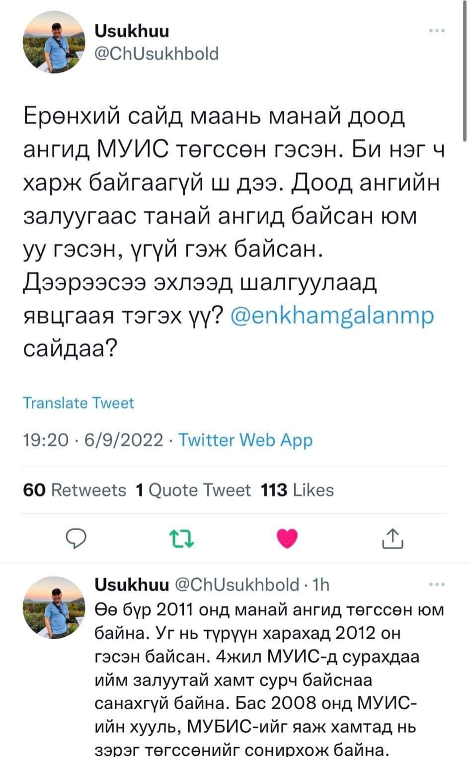View the 60 Retweets list
The image size is (470, 757).
tap(75, 490)
